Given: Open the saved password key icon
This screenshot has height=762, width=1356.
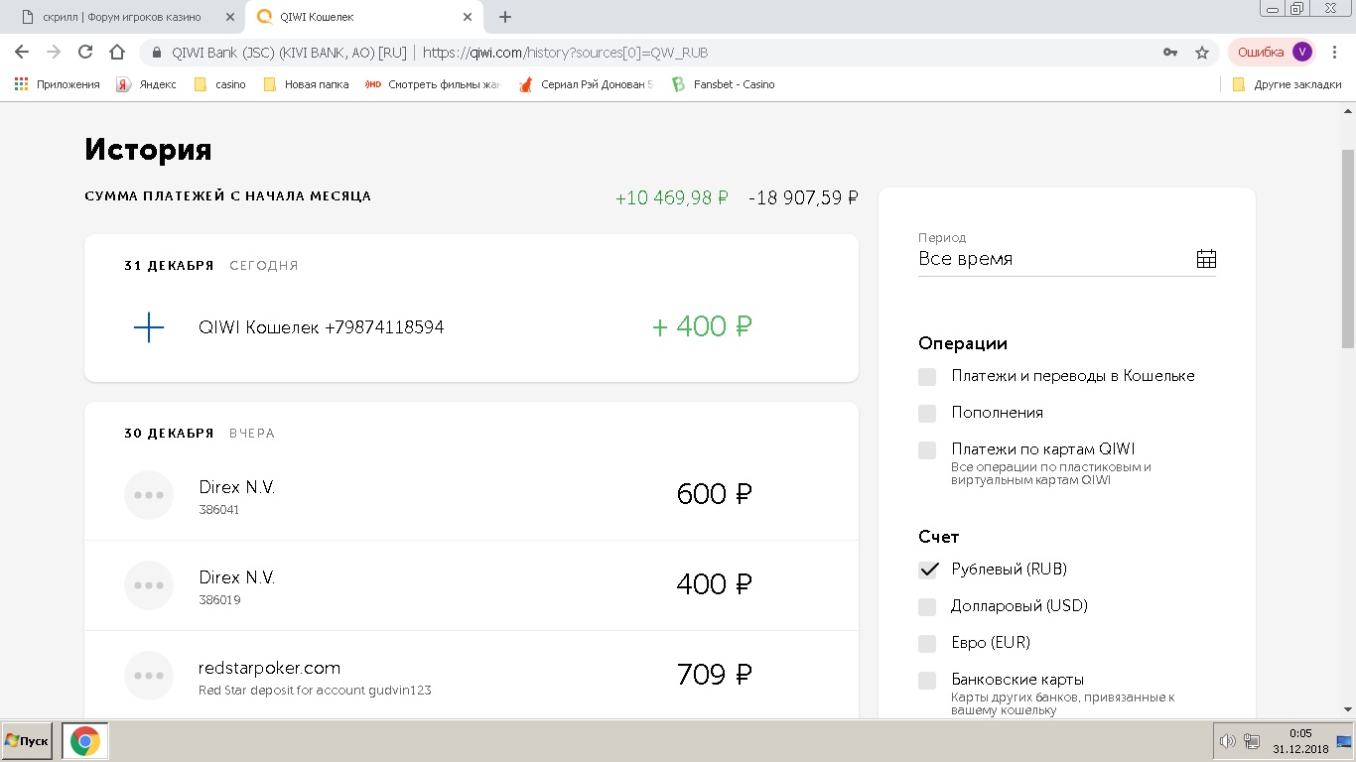Looking at the screenshot, I should click(1170, 53).
